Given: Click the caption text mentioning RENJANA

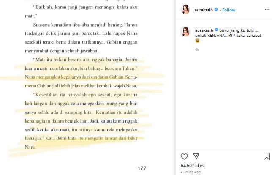Looking at the screenshot, I should 228,33.
